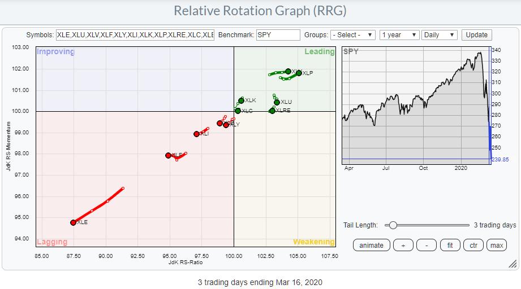Zoom in with the plus button
This screenshot has width=521, height=289.
pos(403,245)
